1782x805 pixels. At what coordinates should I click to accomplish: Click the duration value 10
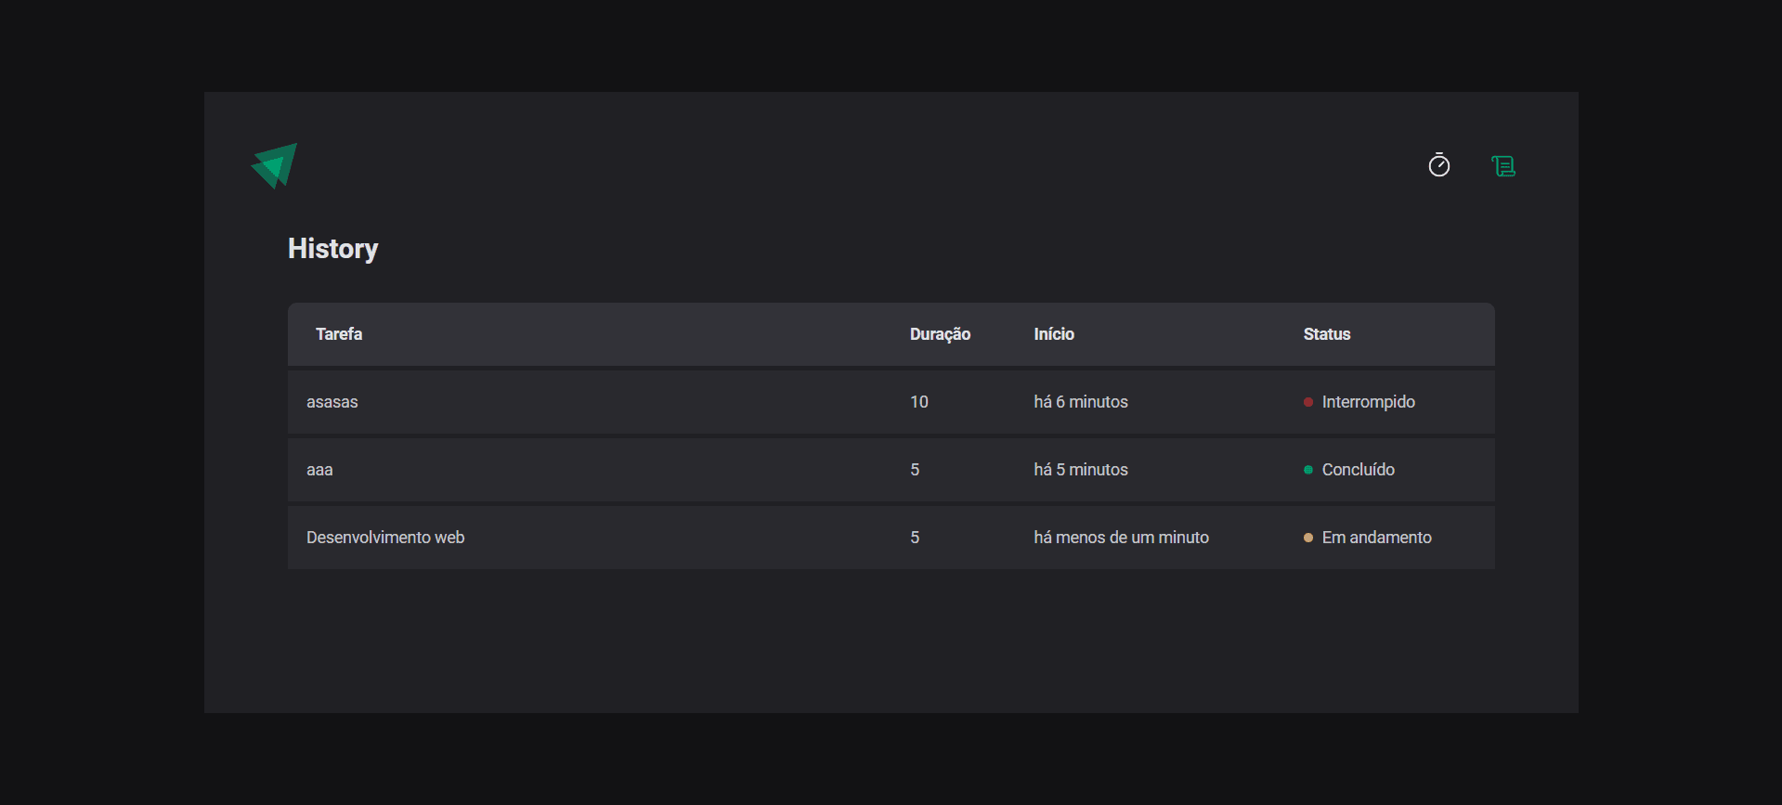pos(918,402)
